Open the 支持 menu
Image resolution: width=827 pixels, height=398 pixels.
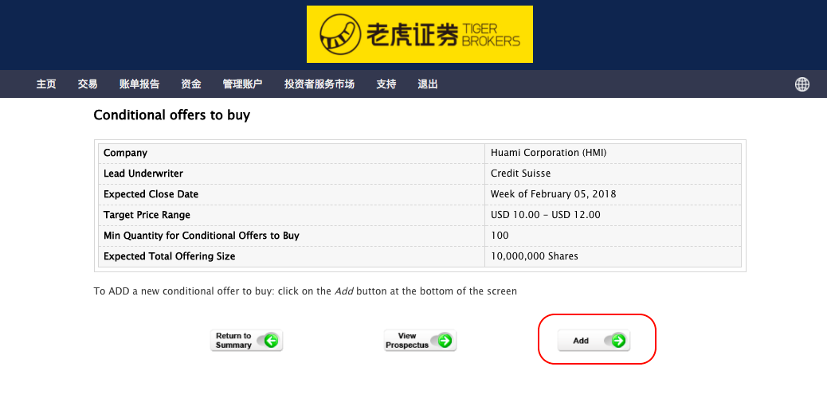coord(386,84)
